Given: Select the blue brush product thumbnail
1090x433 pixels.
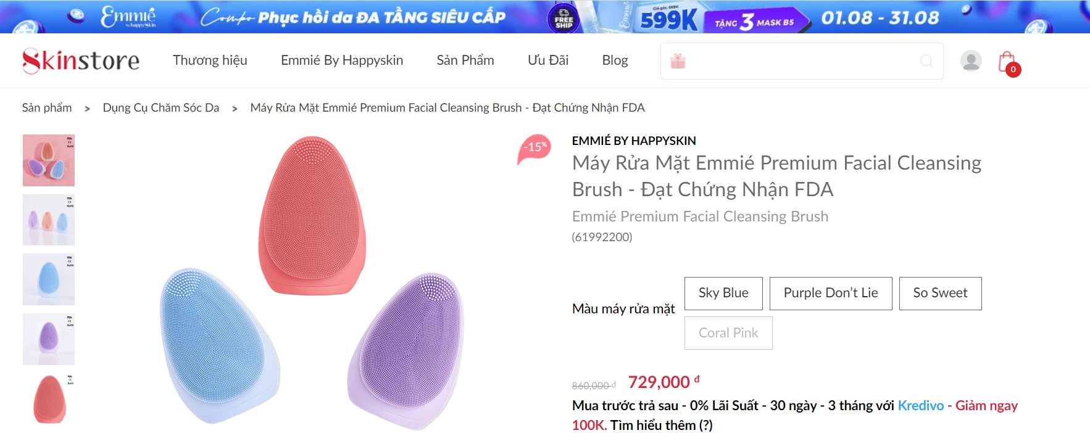Looking at the screenshot, I should pyautogui.click(x=49, y=279).
